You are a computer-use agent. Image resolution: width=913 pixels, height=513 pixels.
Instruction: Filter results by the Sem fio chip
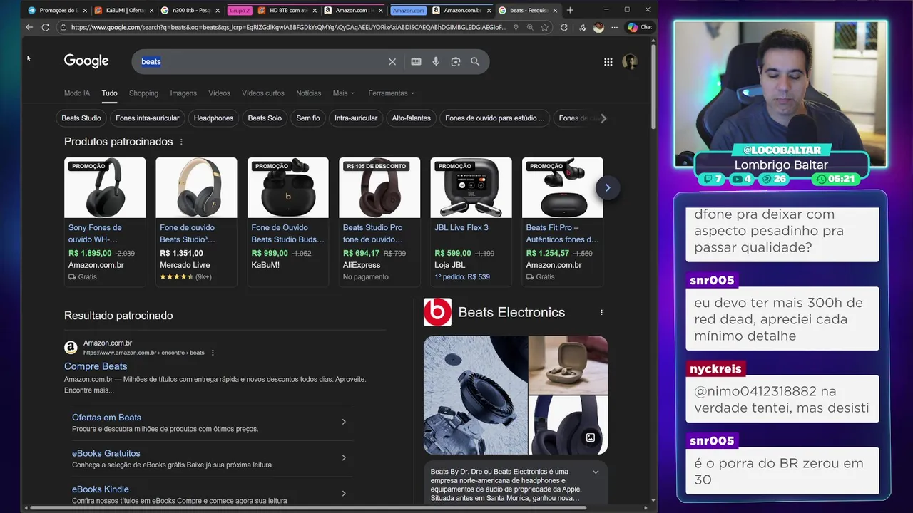point(308,118)
